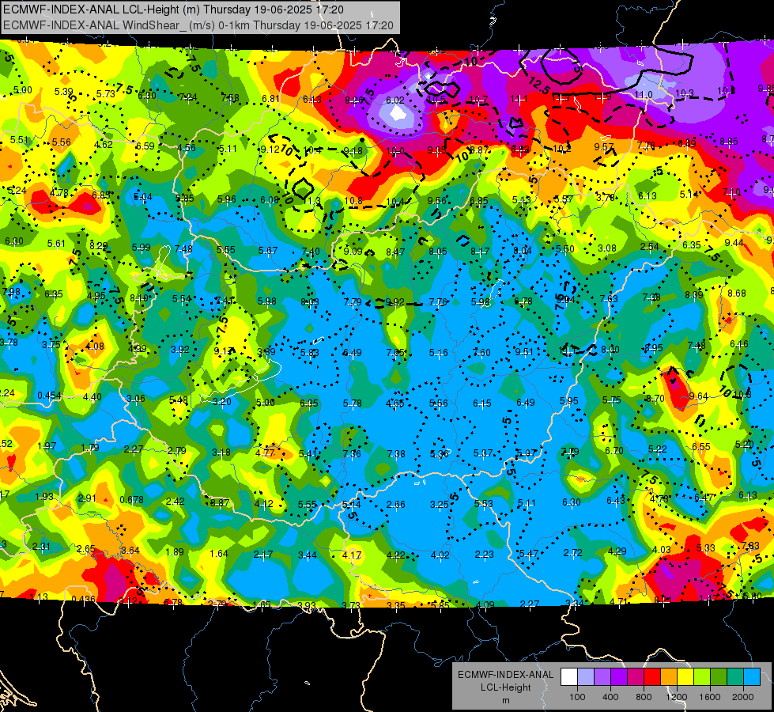
Task: Click the lime-green swatch left of 1600
Action: (702, 677)
